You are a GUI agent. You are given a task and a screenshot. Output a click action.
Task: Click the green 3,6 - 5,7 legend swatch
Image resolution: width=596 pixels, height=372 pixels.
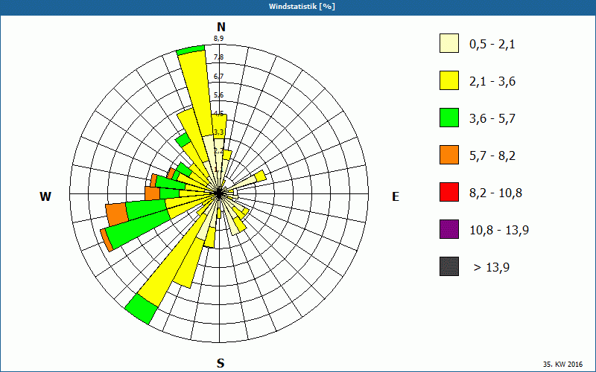pos(449,118)
